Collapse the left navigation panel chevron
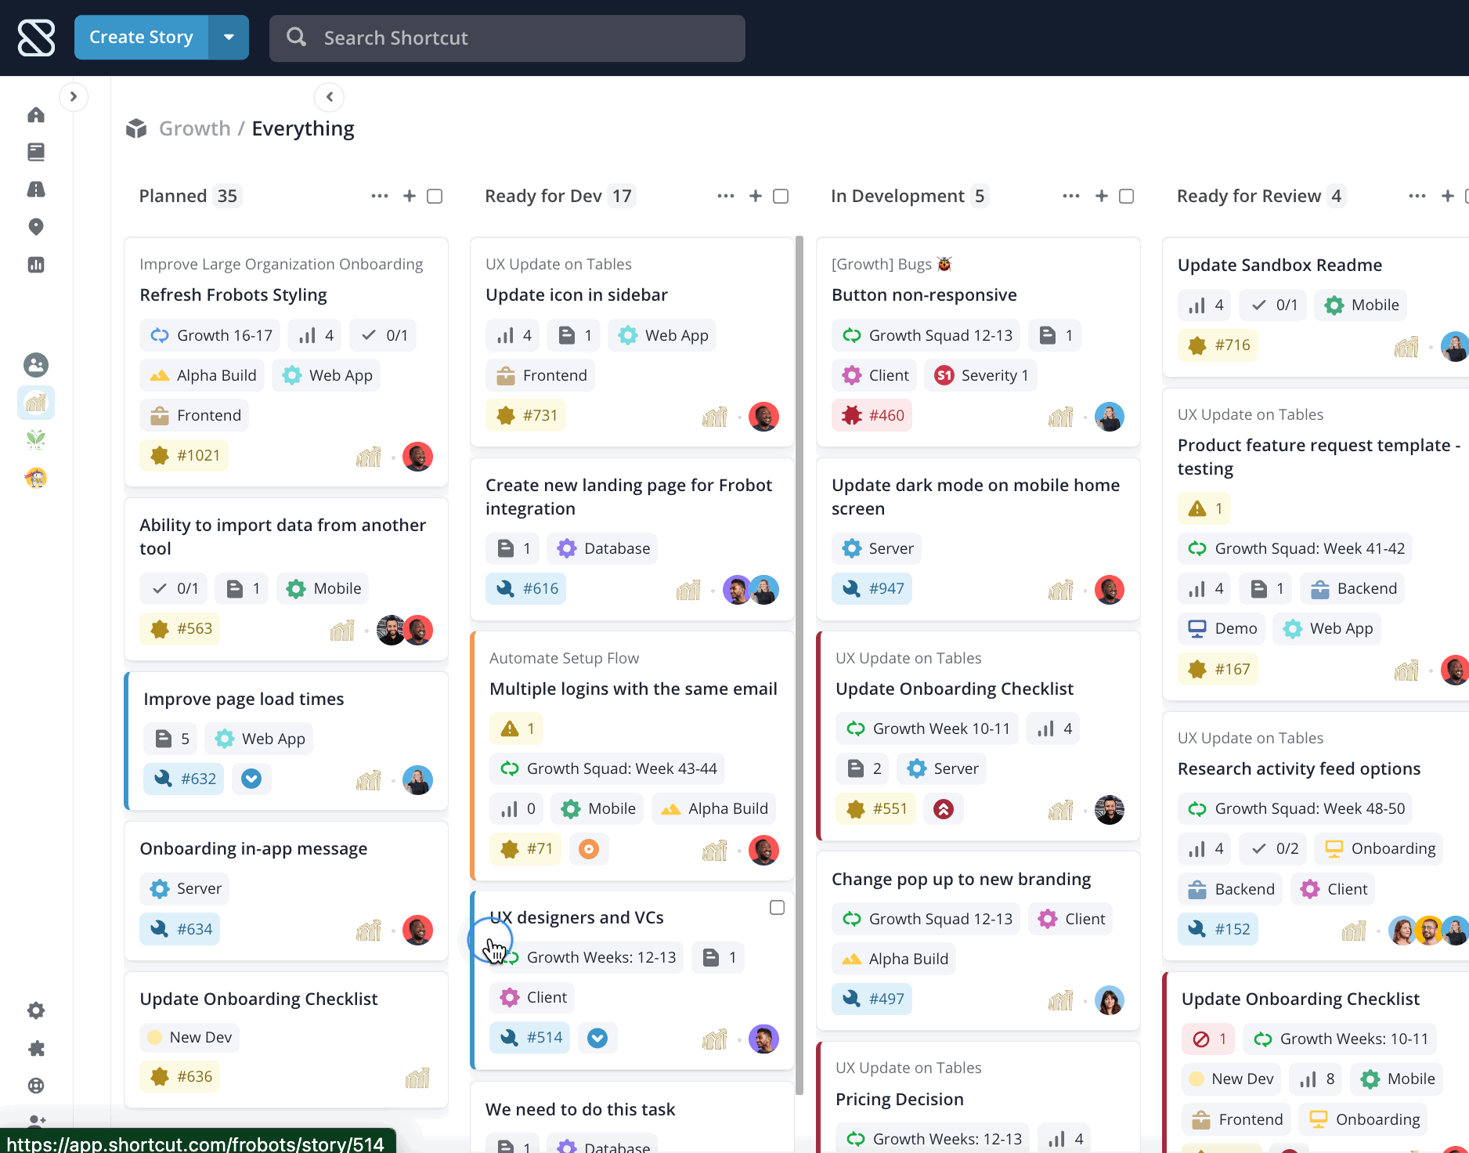This screenshot has height=1153, width=1469. (74, 96)
